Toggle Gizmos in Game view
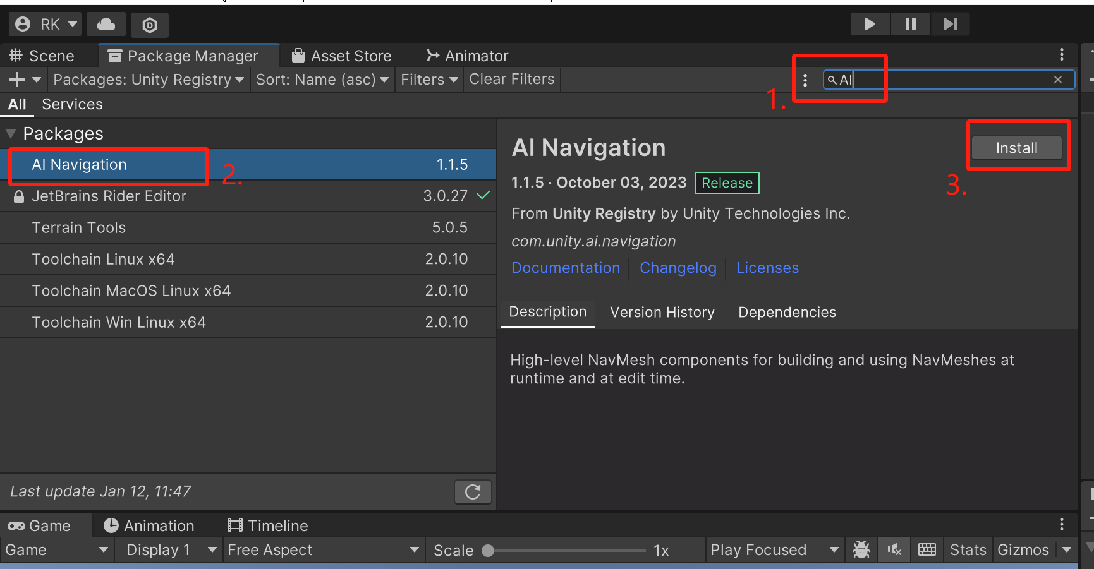1094x569 pixels. (x=1023, y=550)
